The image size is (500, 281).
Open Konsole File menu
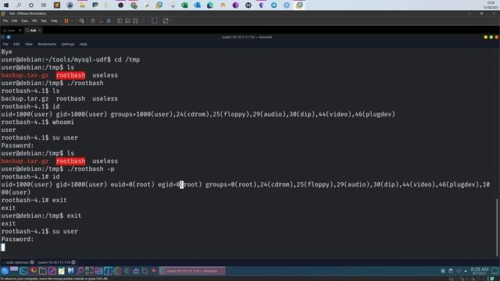5,44
